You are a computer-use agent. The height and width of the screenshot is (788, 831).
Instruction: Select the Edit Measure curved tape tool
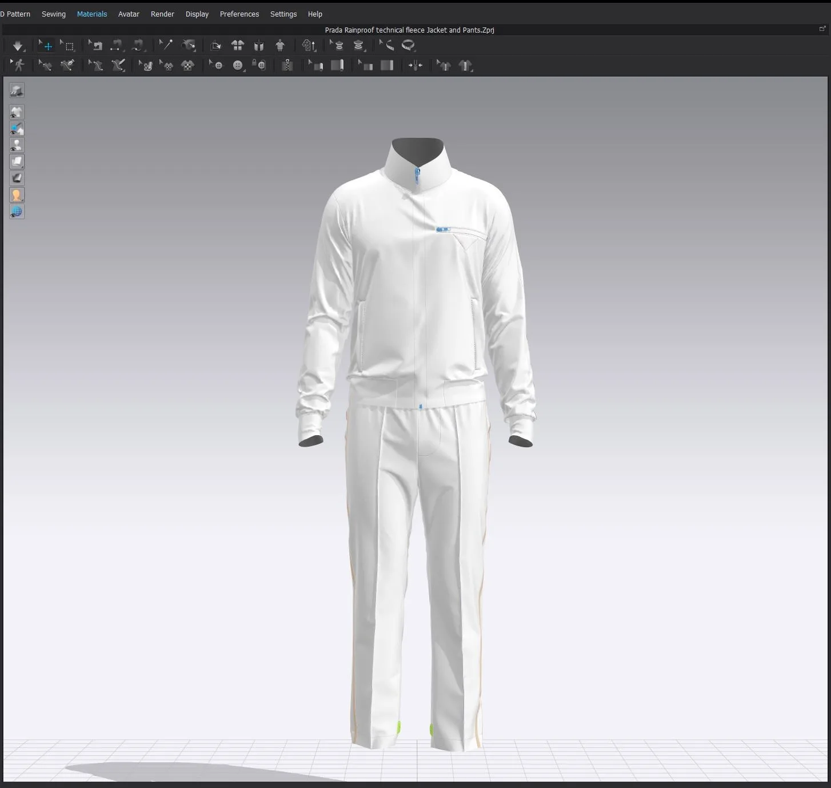387,46
